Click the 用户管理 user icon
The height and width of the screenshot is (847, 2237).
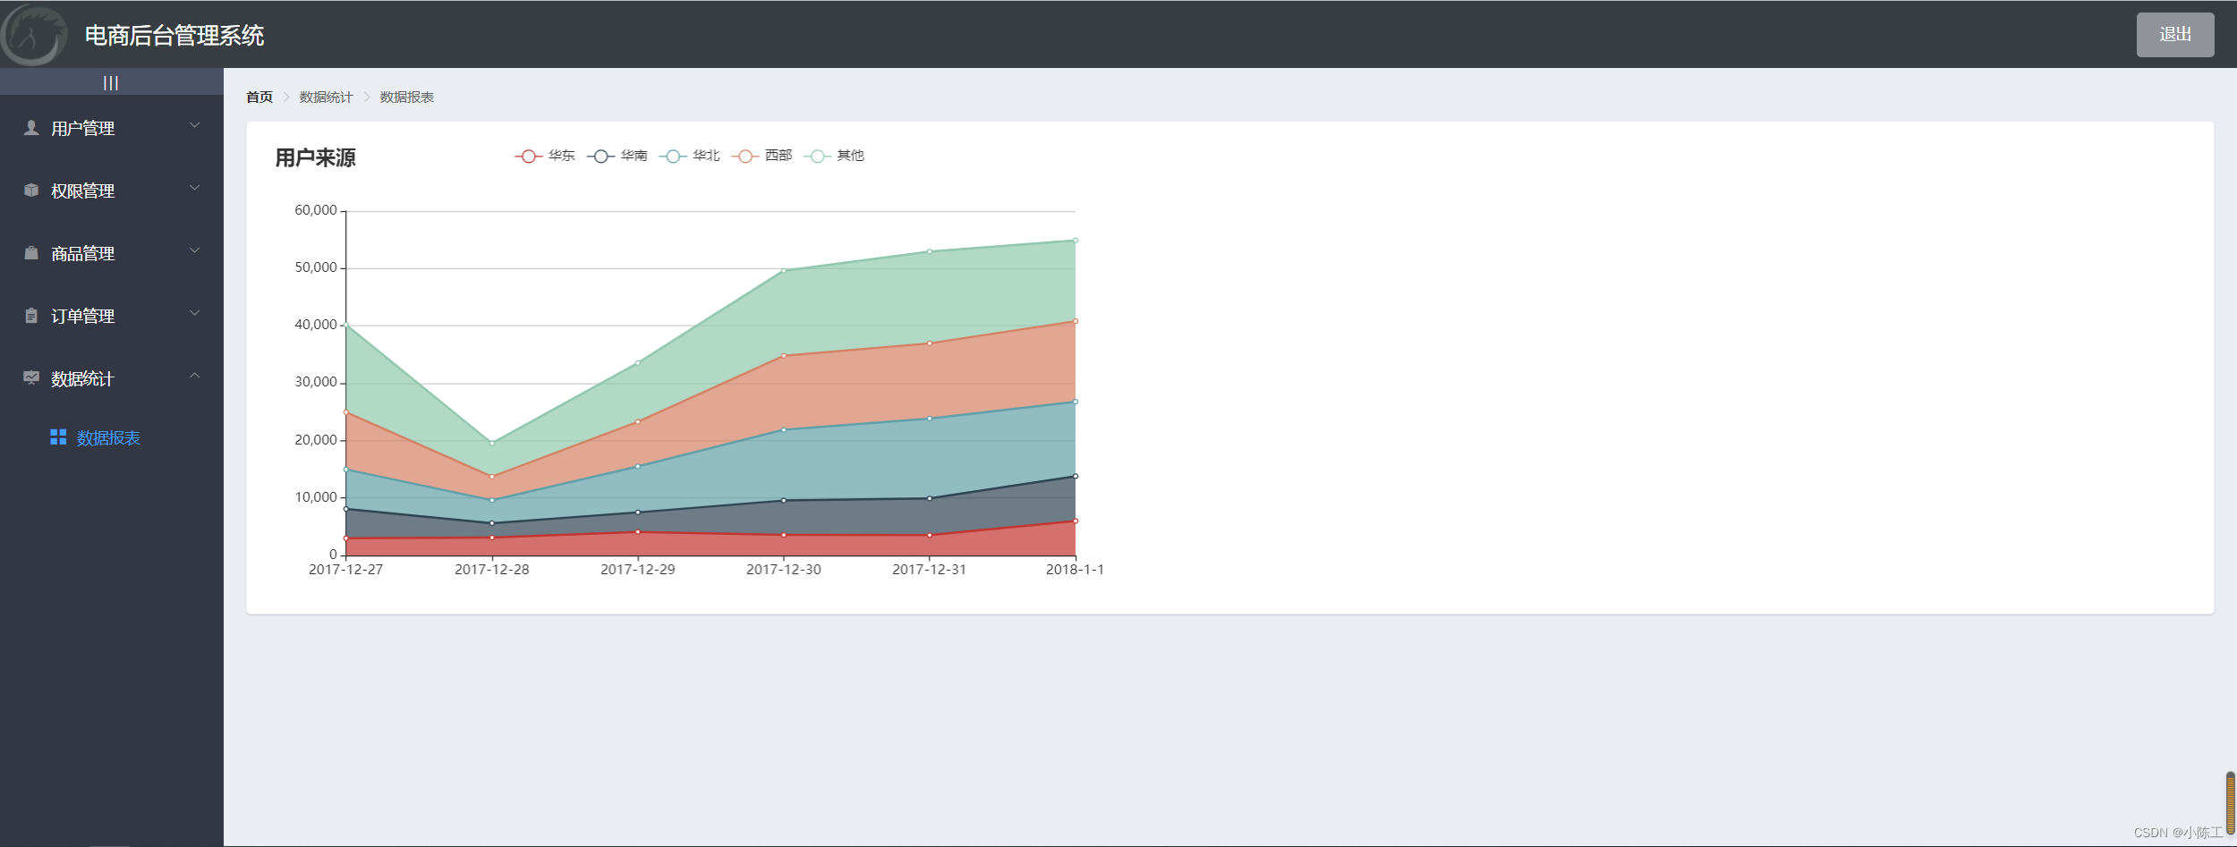tap(31, 128)
